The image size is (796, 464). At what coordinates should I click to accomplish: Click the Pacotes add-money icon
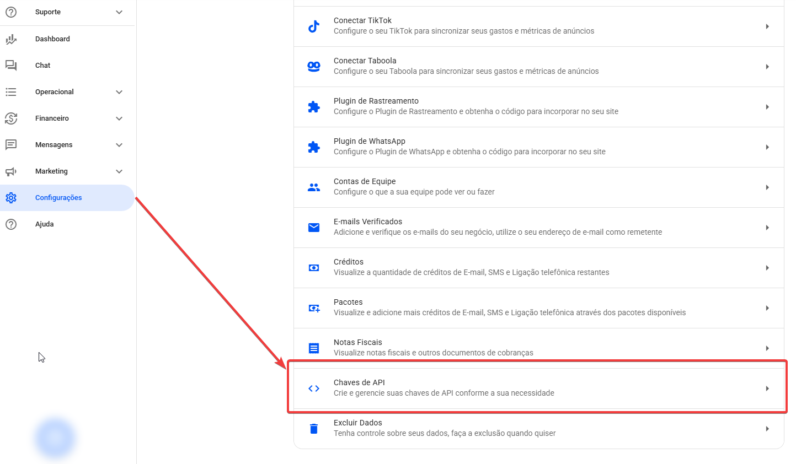(314, 308)
